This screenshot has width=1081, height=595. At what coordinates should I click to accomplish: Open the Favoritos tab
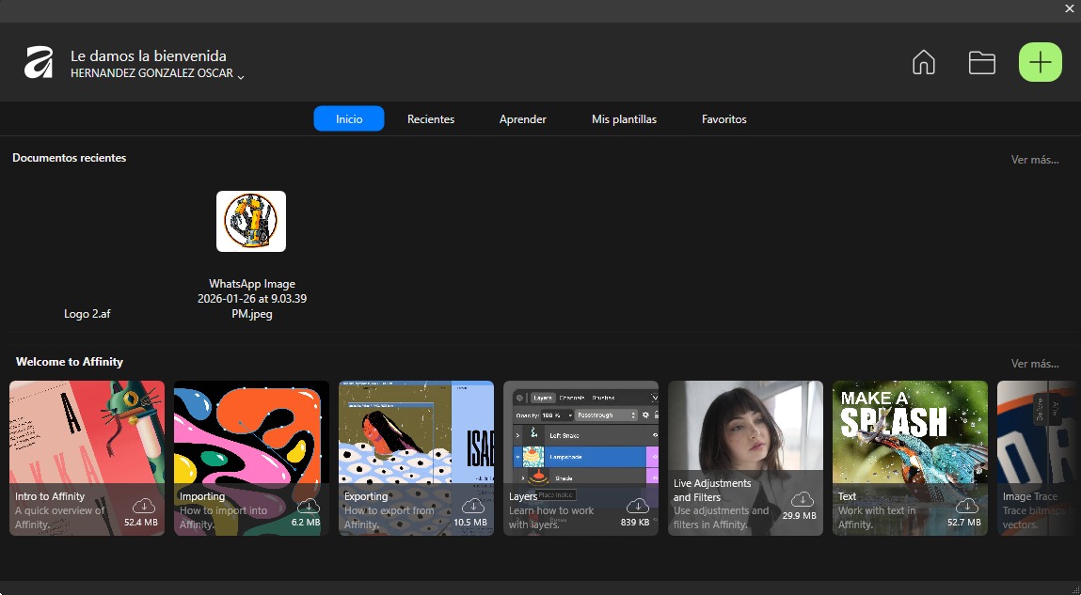click(x=723, y=118)
